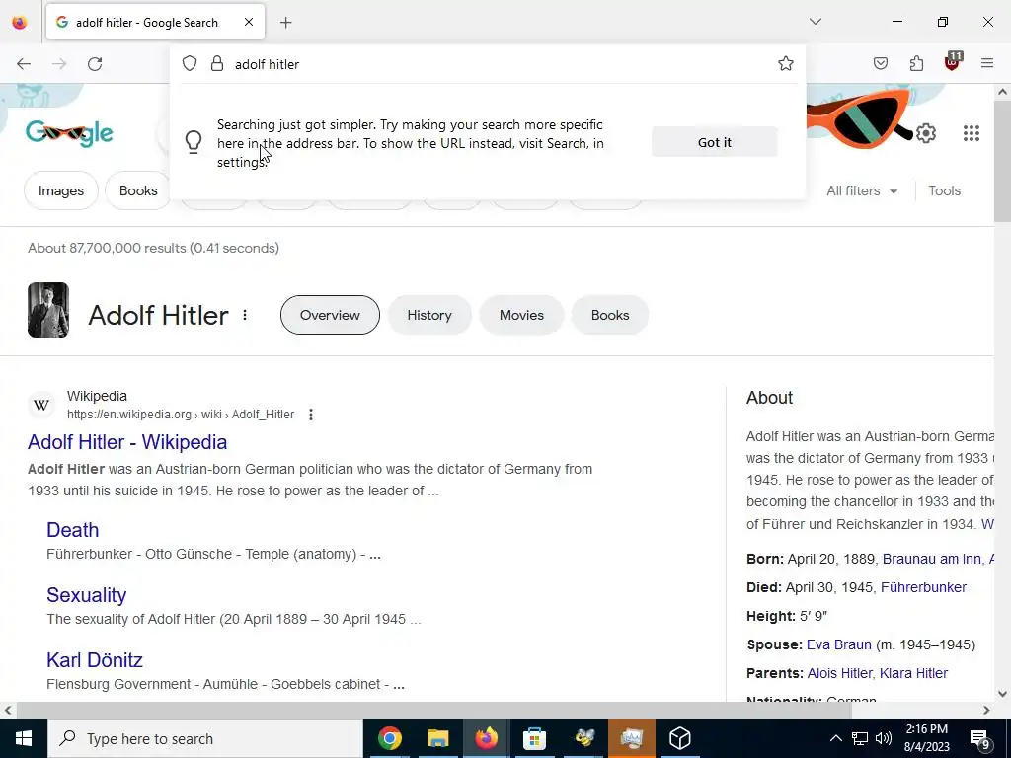Click the vertical scrollbar thumb
This screenshot has width=1011, height=758.
1002,162
